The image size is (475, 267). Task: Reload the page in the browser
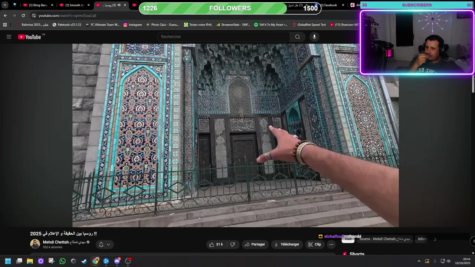23,16
